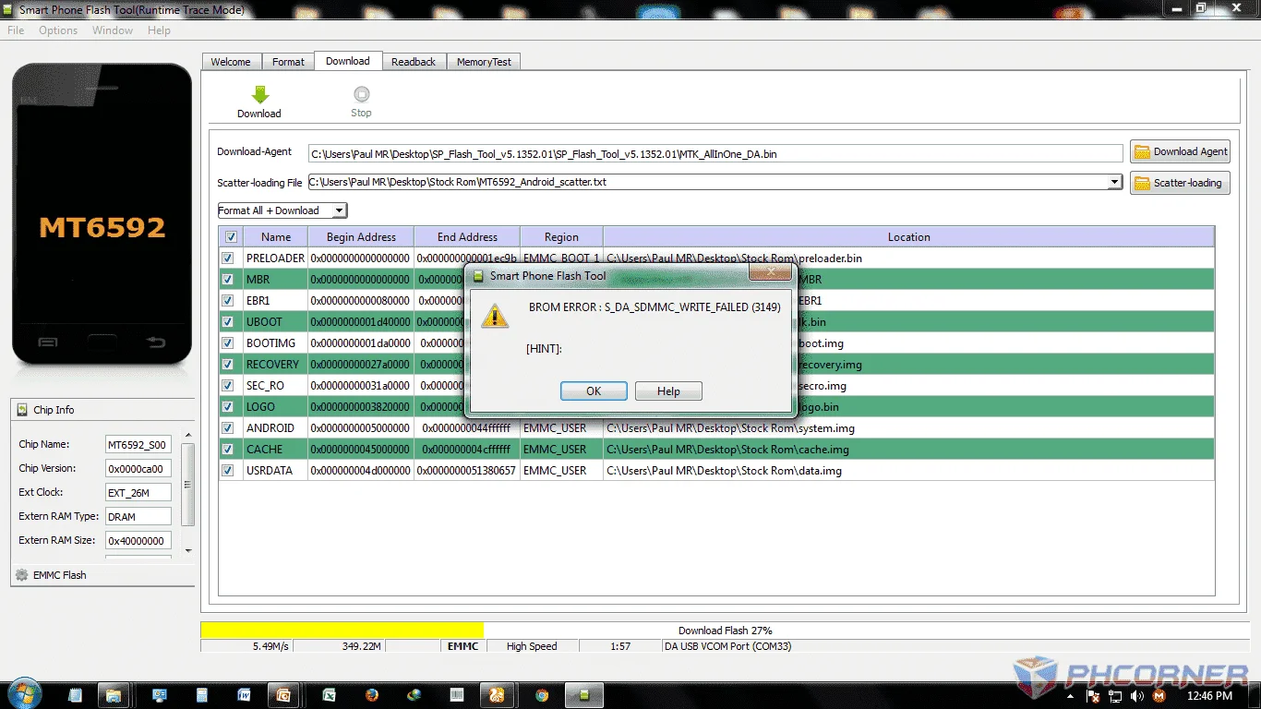Uncheck the UBOOT row checkbox
Viewport: 1261px width, 709px height.
click(x=228, y=322)
